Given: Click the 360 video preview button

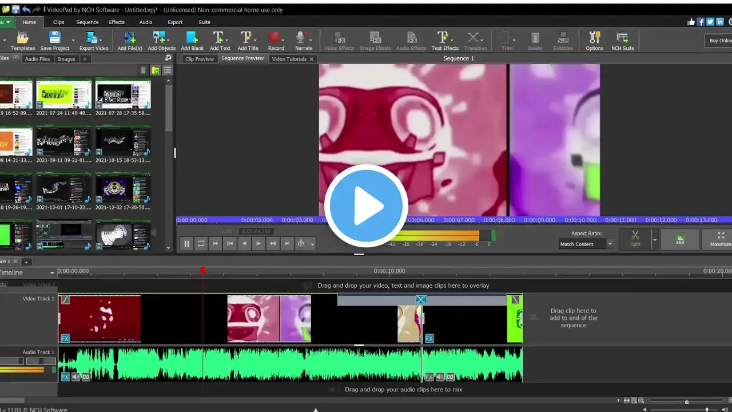Looking at the screenshot, I should tap(679, 240).
